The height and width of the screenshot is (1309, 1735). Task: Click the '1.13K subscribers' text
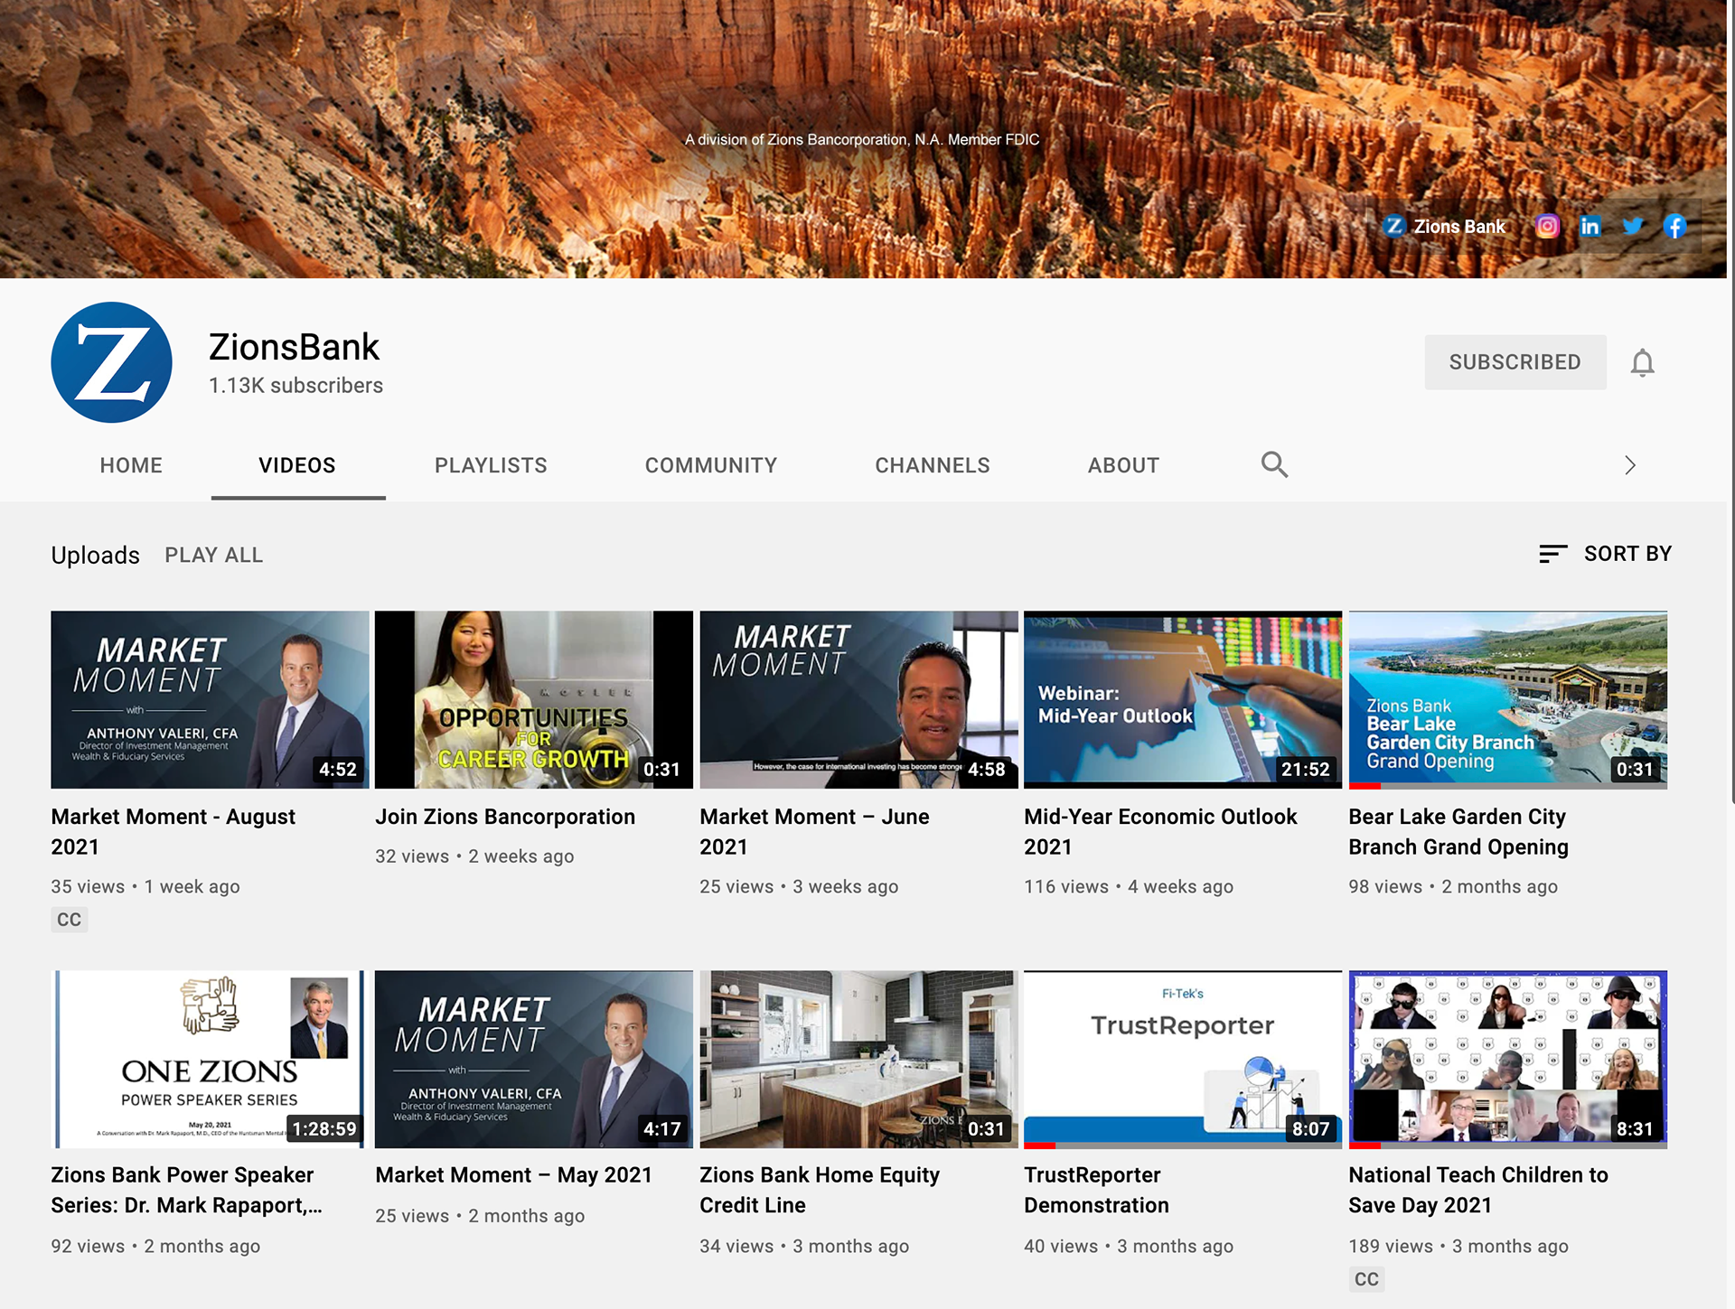[295, 386]
